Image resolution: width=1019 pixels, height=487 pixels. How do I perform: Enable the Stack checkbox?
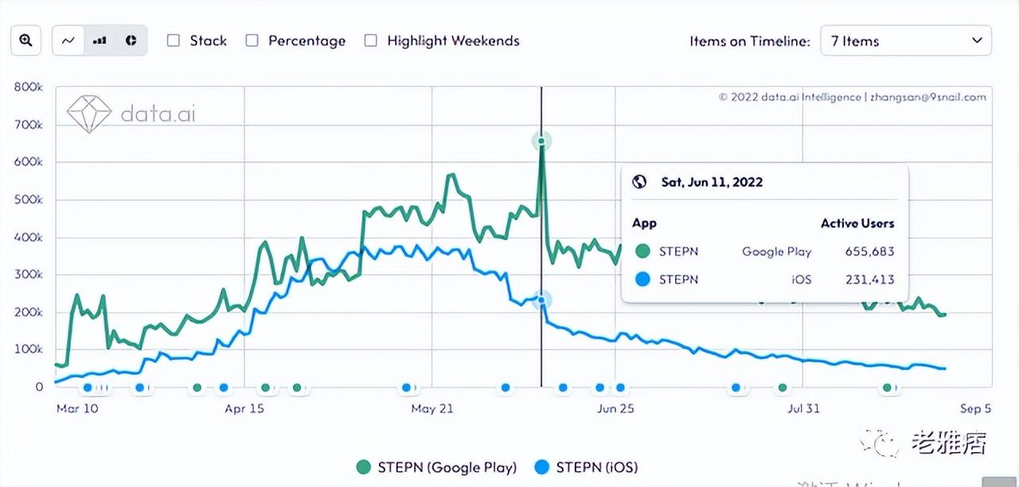(x=174, y=41)
